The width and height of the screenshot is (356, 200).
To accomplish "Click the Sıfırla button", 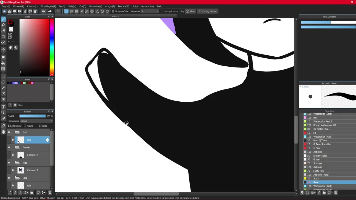I will point(191,11).
